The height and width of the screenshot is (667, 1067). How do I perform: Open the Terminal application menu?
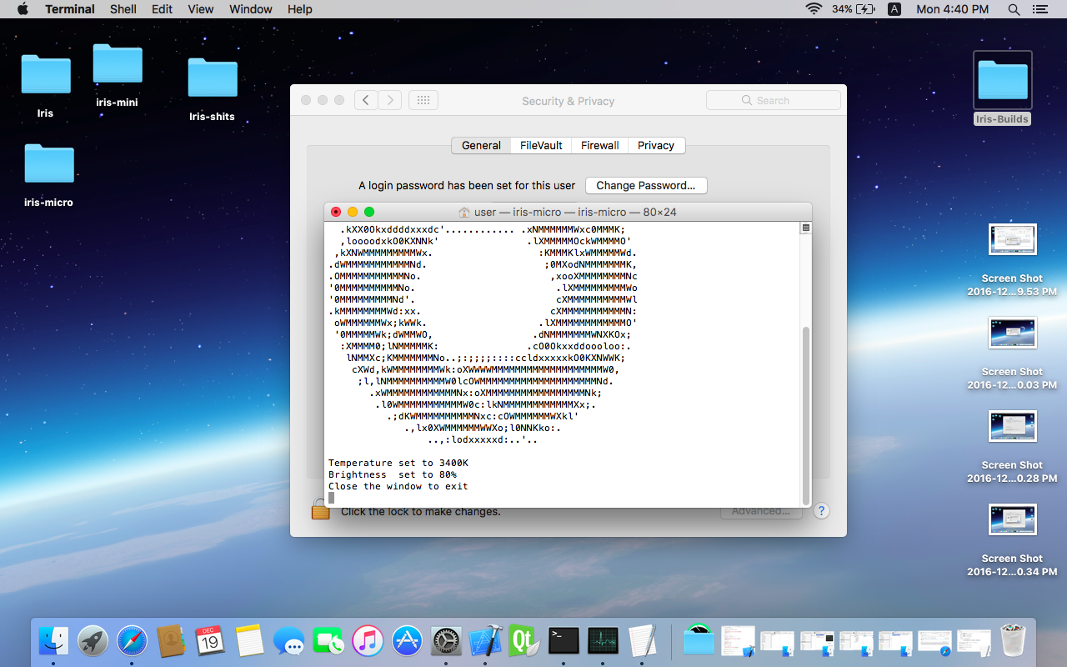click(x=70, y=9)
